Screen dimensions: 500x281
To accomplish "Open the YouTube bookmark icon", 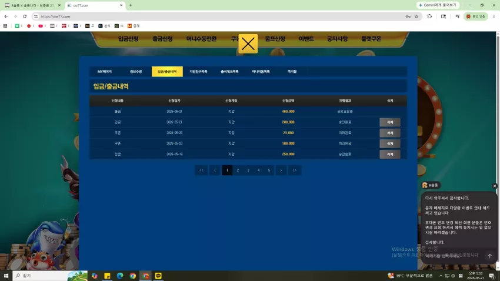I will [41, 26].
